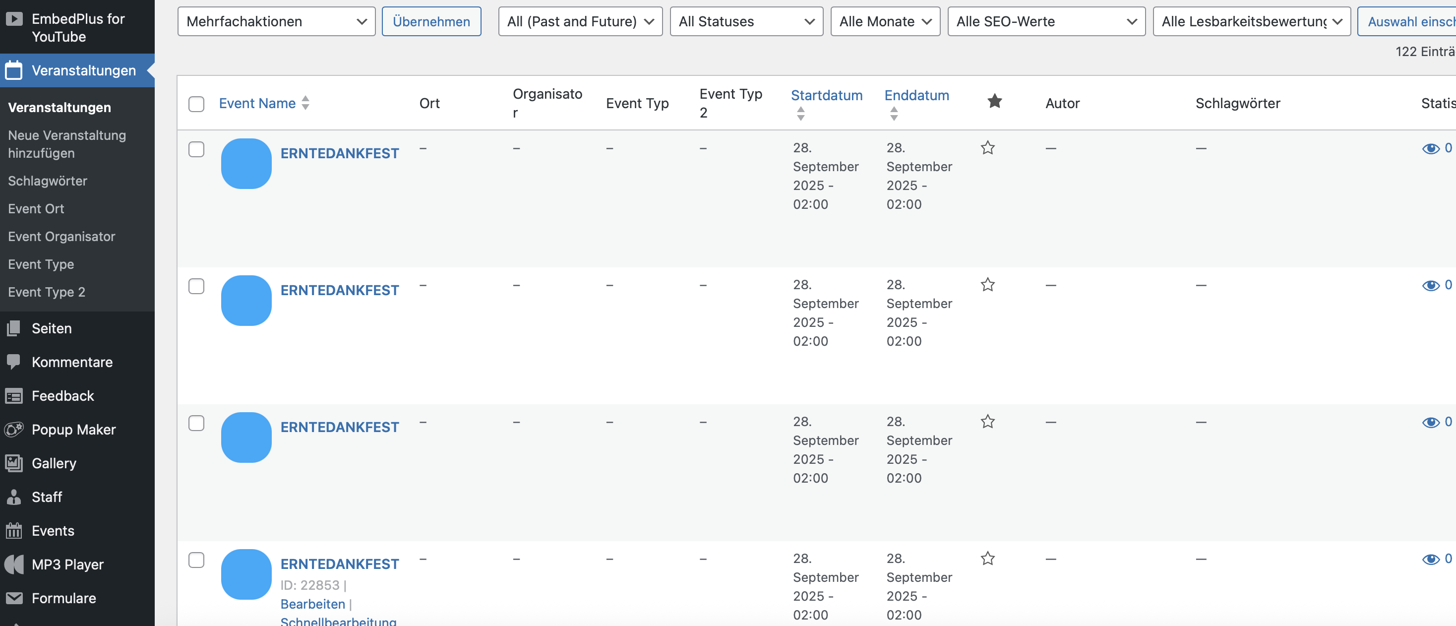Click the 122 Einträge count text
The height and width of the screenshot is (626, 1456).
[x=1425, y=52]
